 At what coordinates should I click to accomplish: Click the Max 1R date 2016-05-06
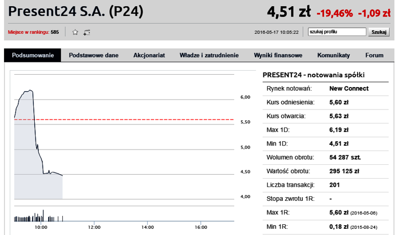coord(364,213)
